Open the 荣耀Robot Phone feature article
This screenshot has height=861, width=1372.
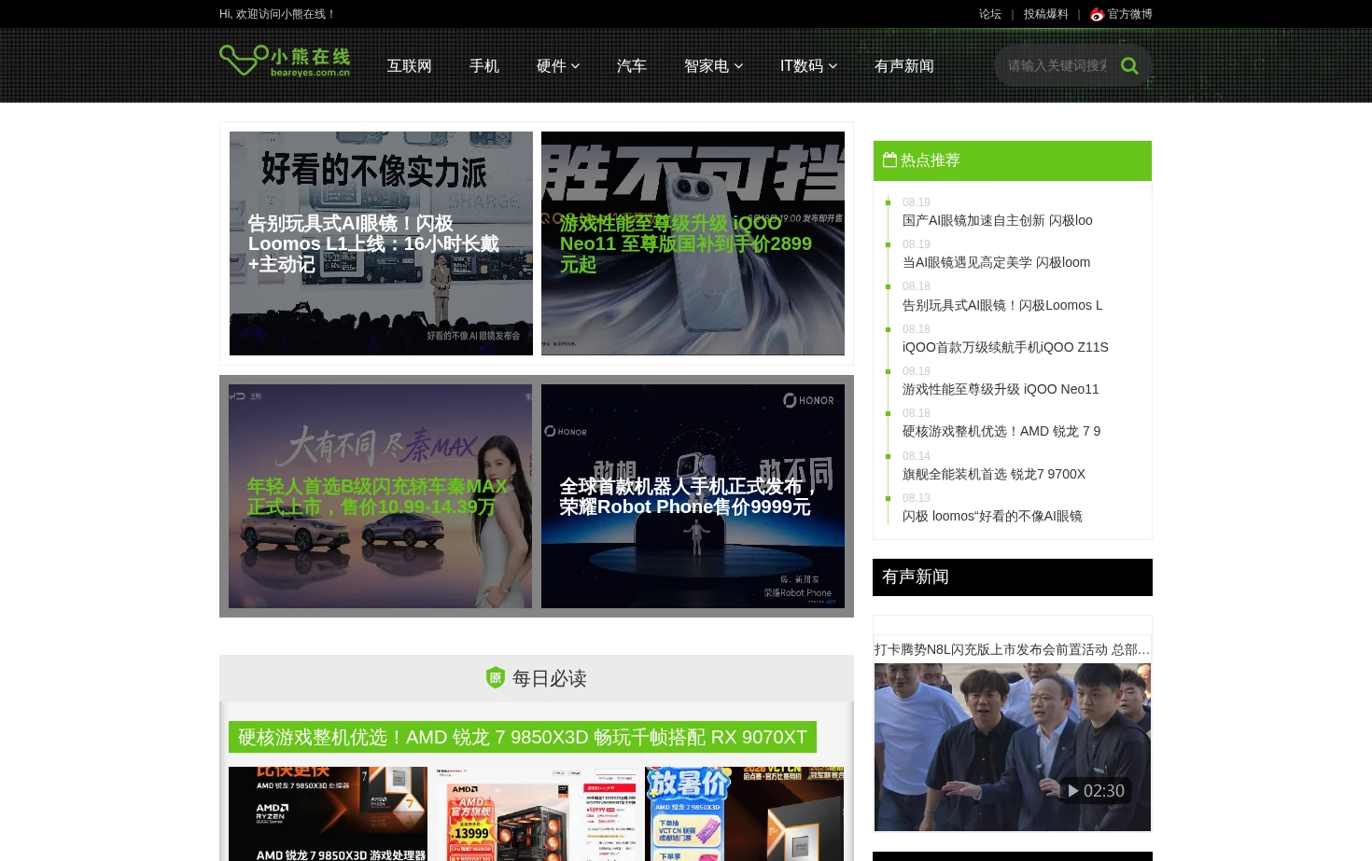693,496
